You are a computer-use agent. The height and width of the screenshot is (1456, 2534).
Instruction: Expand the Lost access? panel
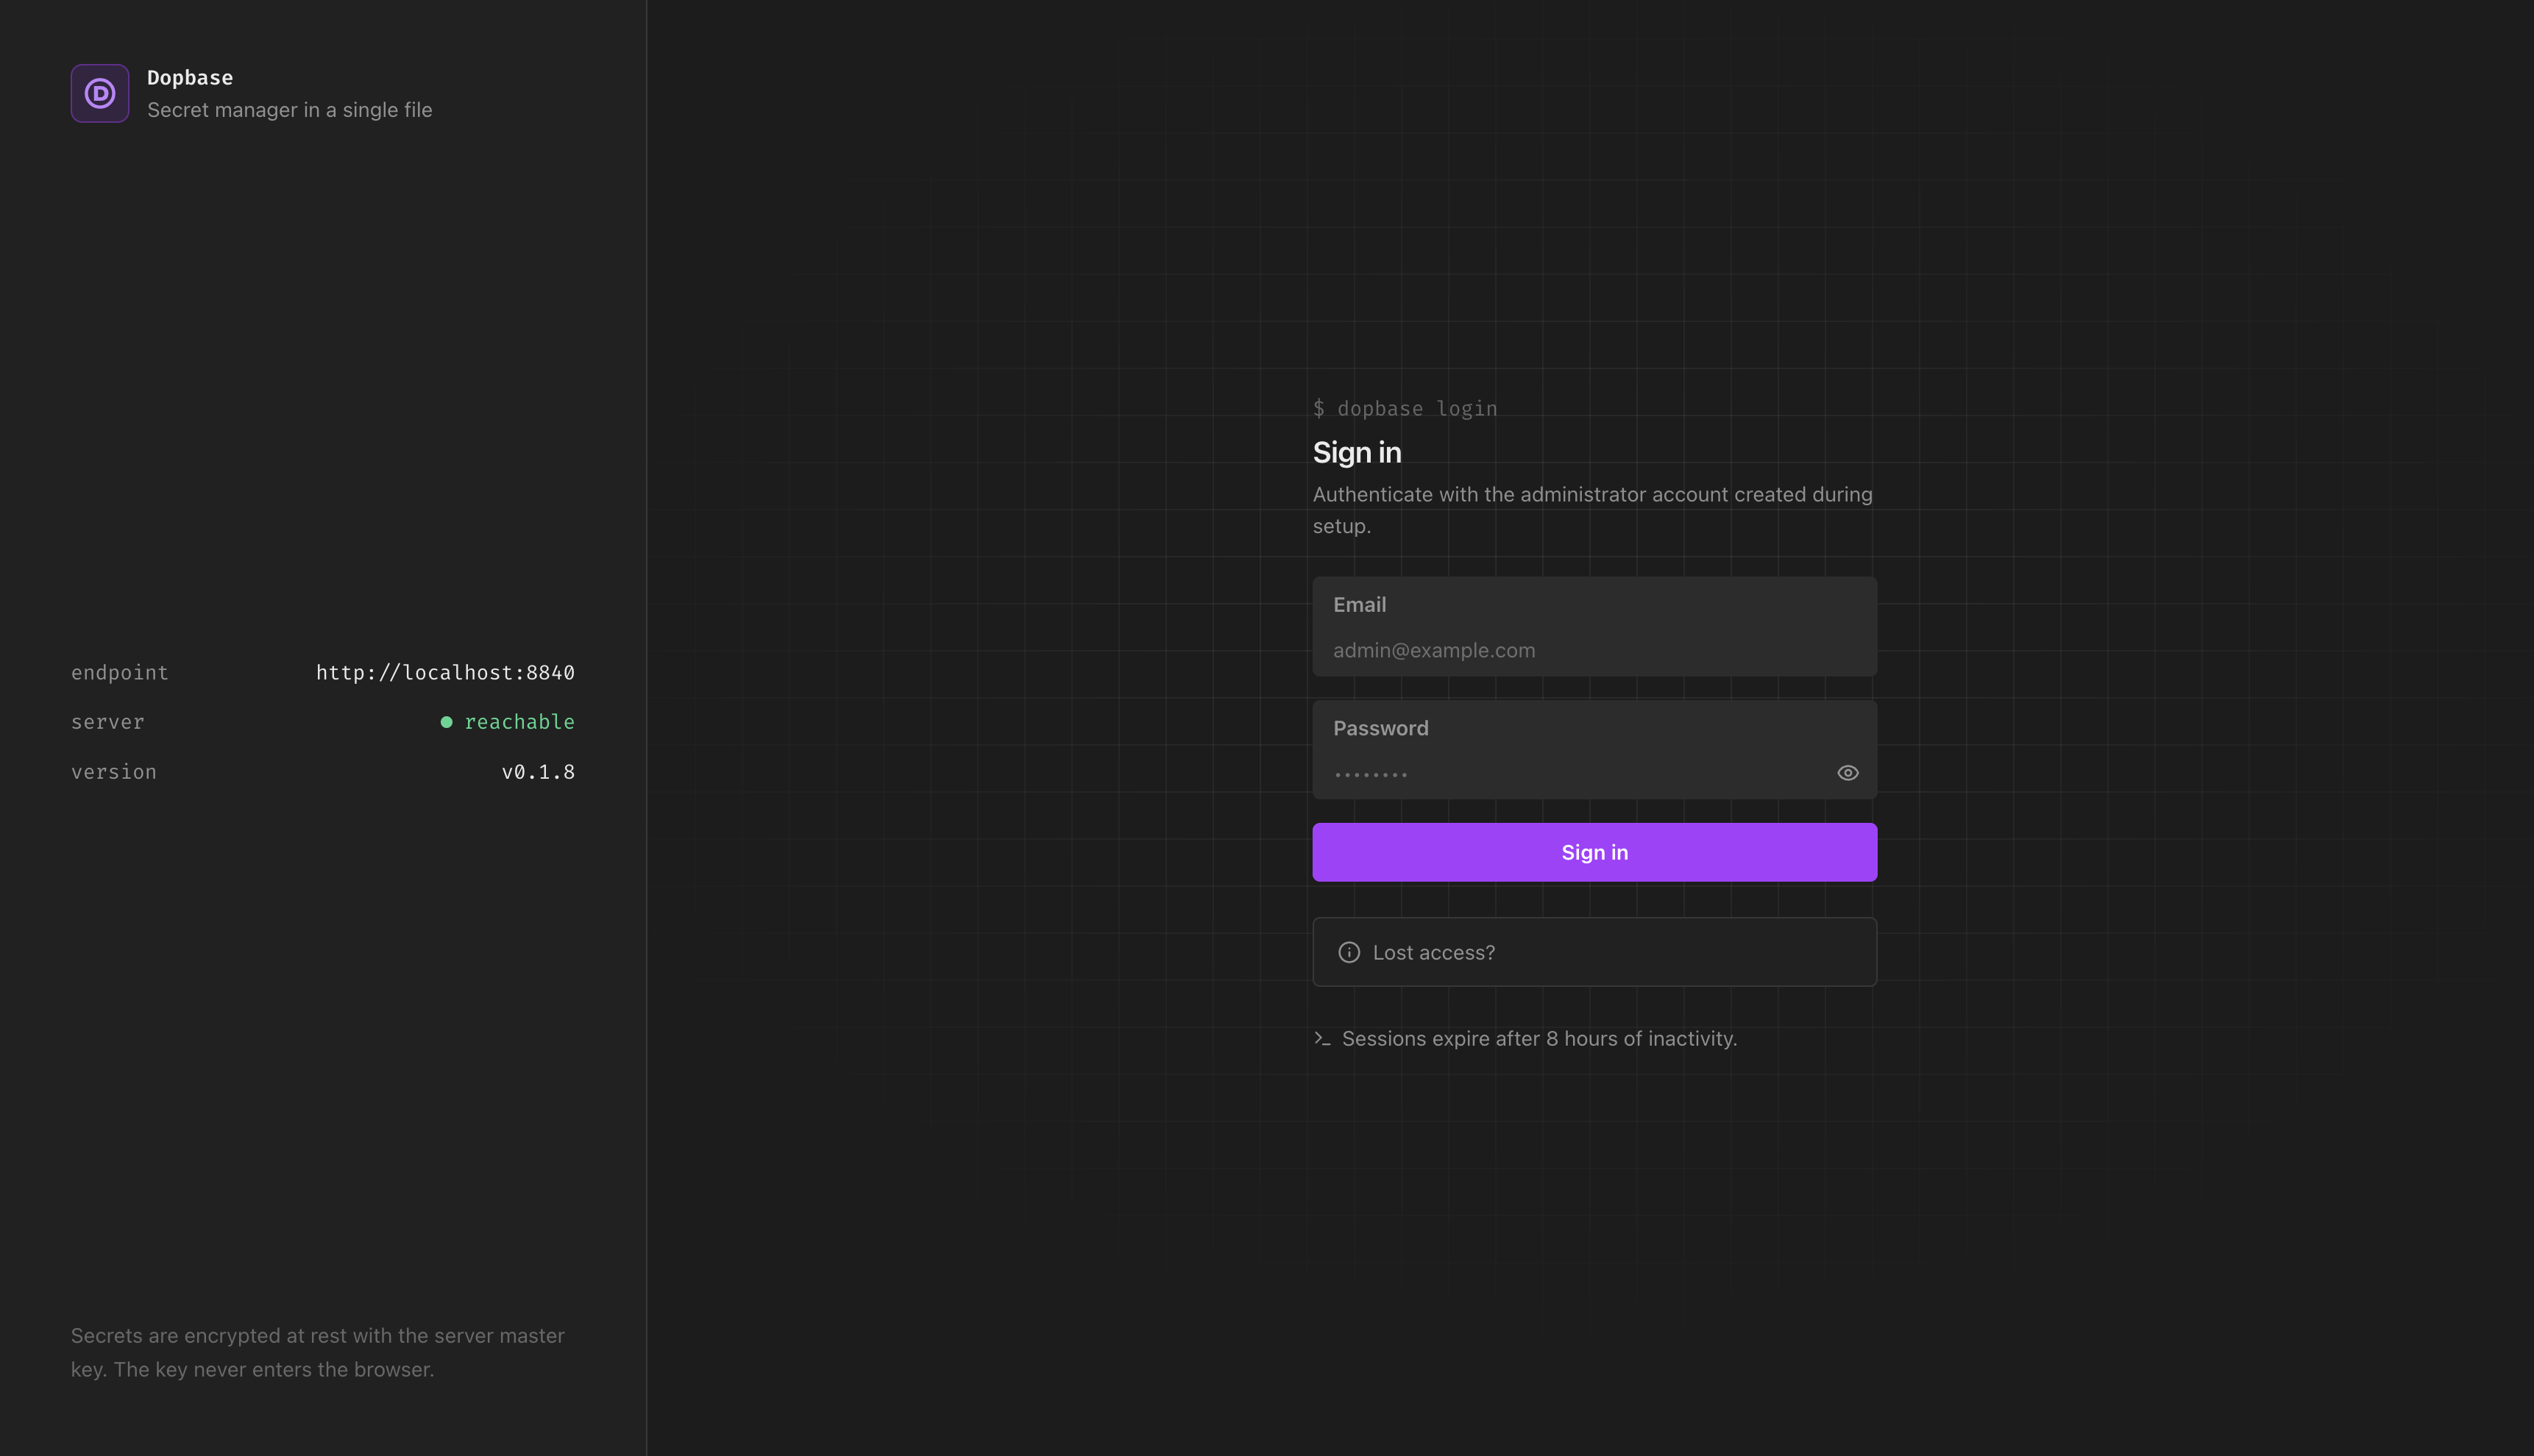pyautogui.click(x=1594, y=952)
